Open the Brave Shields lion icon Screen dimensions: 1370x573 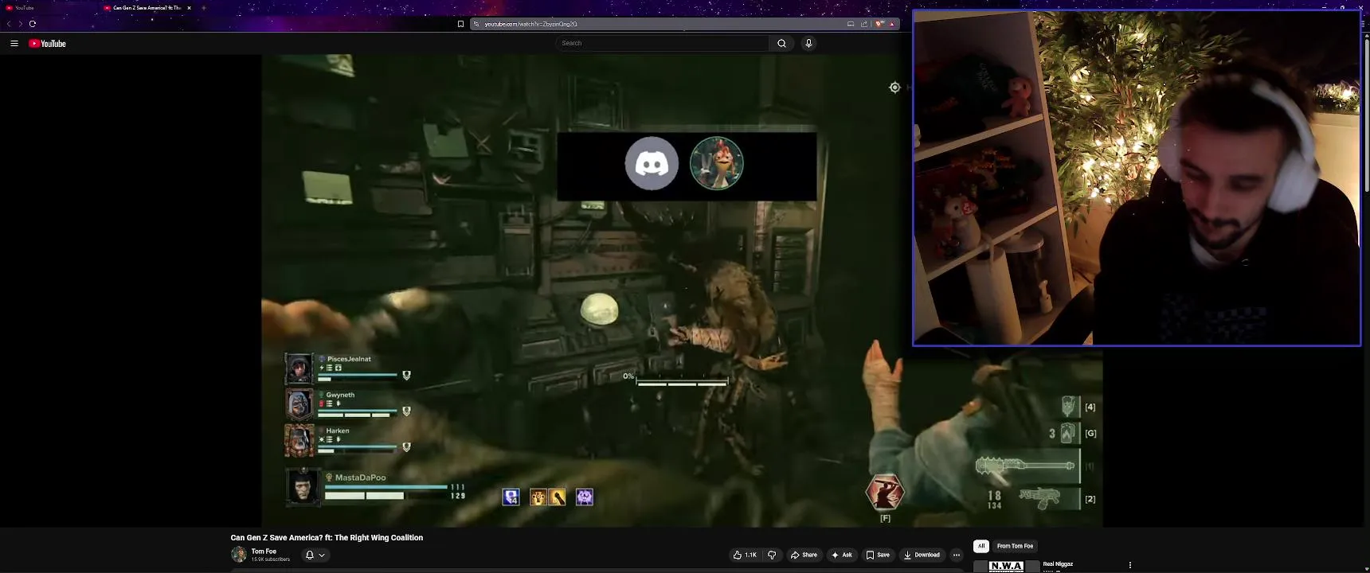coord(879,24)
